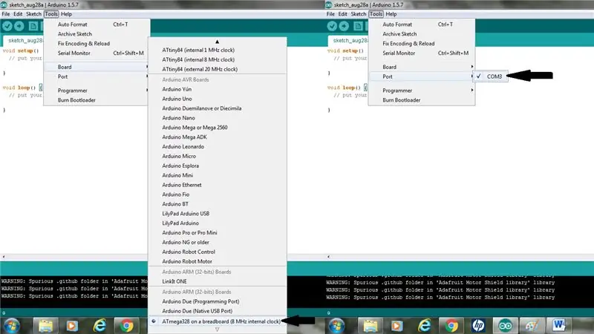Choose Auto Format in left Tools menu

tap(97, 24)
